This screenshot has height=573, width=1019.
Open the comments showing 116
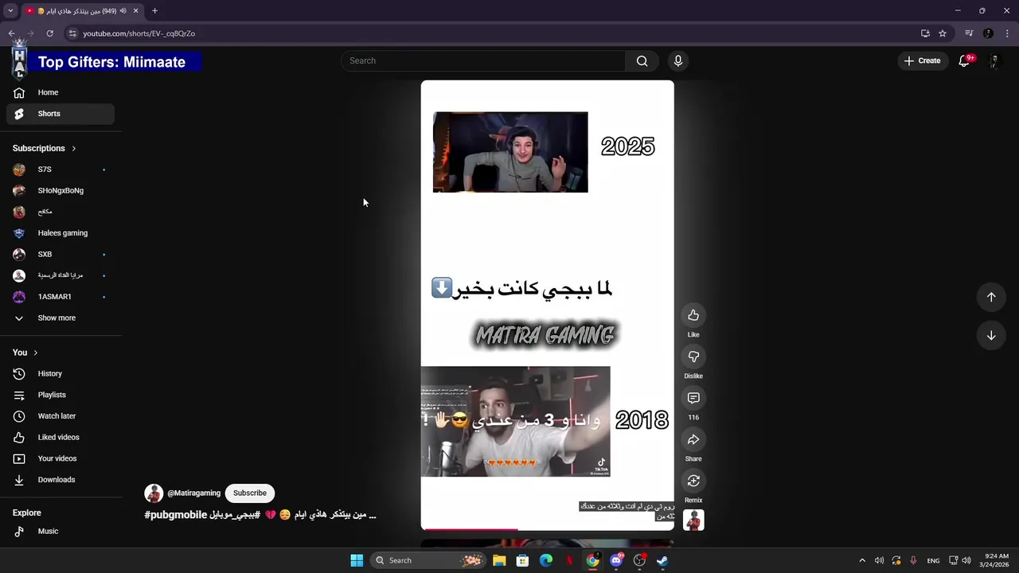point(693,398)
